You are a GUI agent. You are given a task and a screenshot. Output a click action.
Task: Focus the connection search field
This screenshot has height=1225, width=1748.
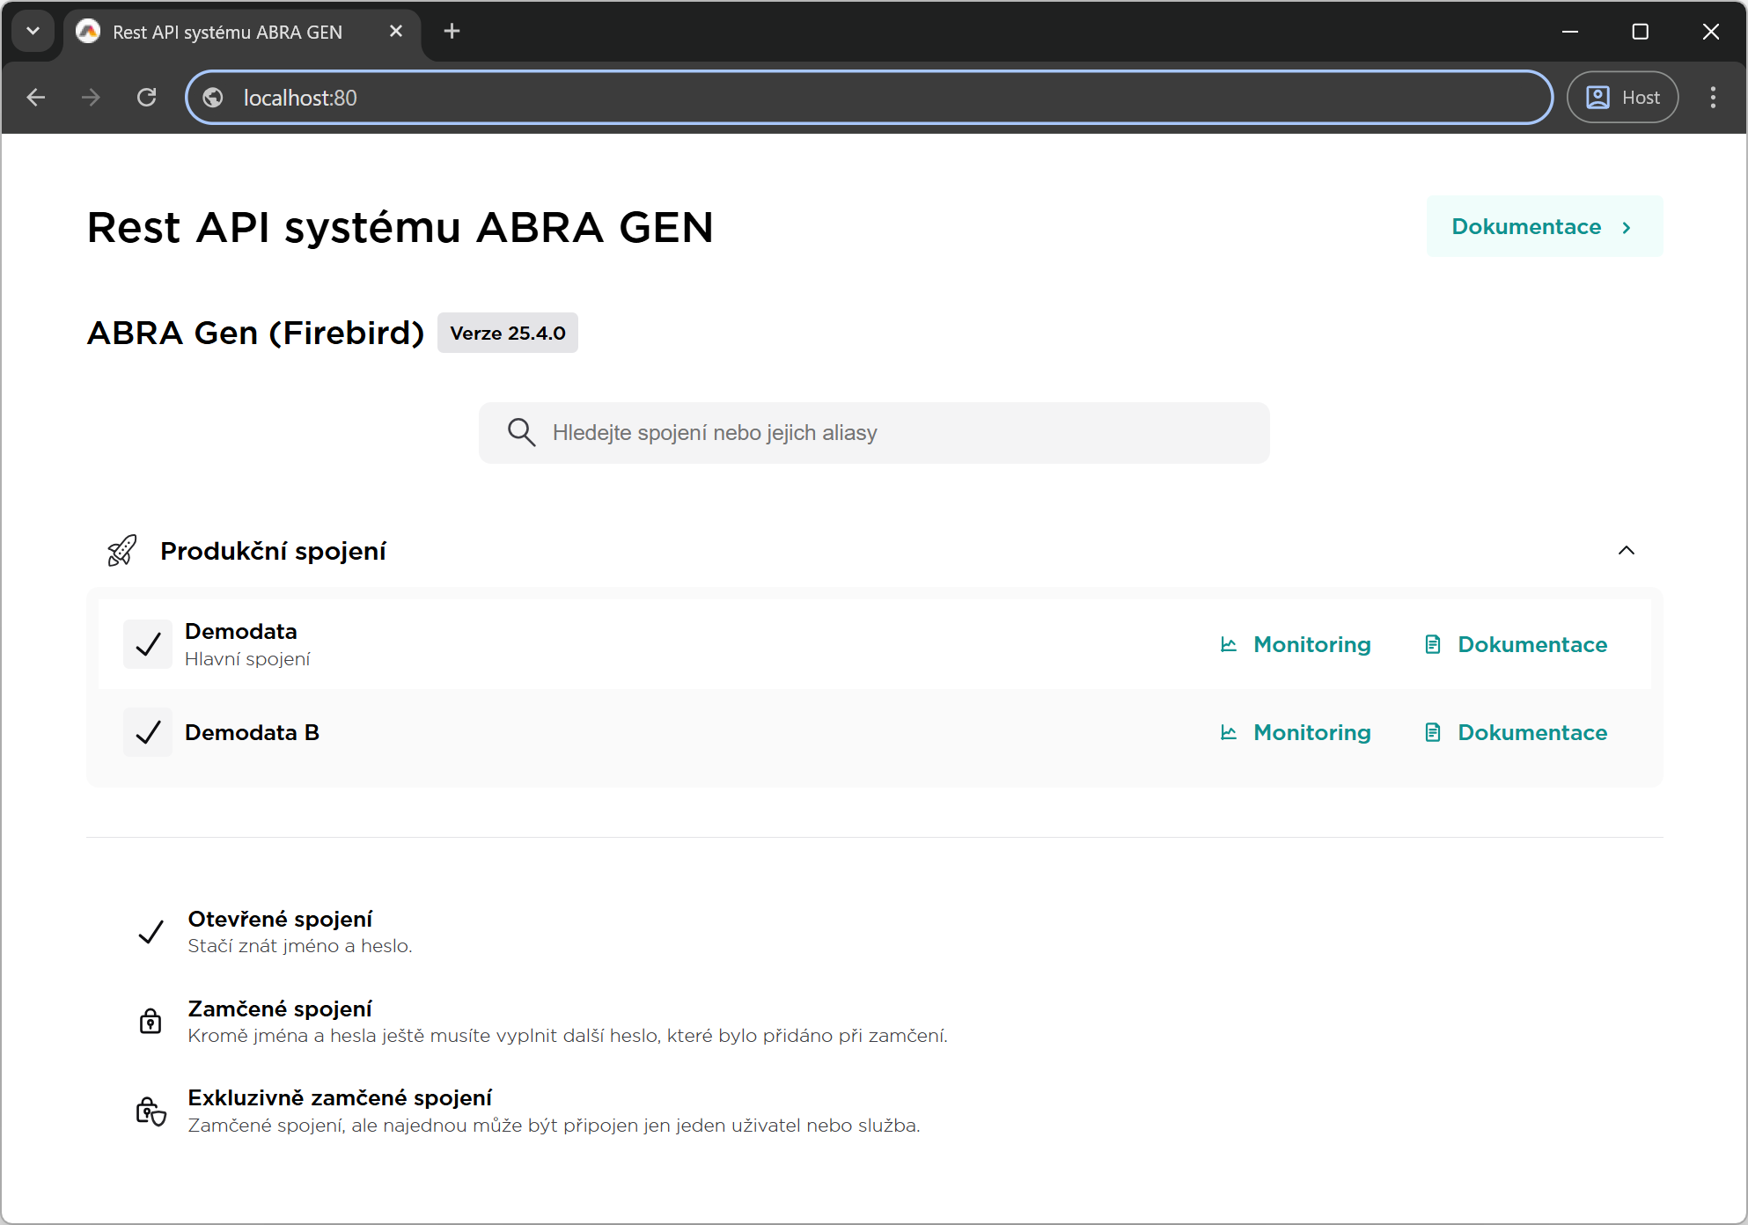pyautogui.click(x=889, y=432)
